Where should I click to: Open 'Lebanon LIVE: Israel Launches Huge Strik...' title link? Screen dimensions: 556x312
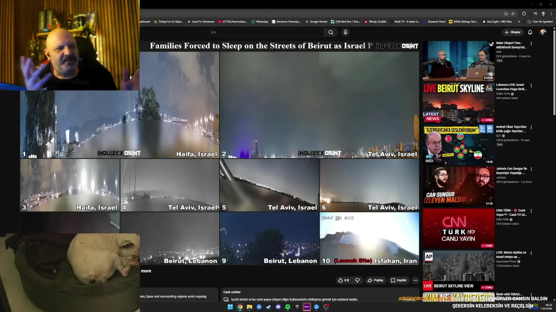coord(511,87)
